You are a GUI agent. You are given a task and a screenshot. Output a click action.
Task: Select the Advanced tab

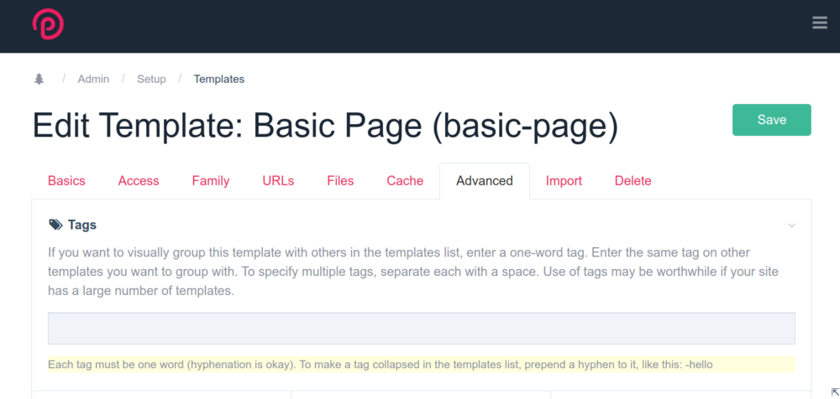(485, 181)
